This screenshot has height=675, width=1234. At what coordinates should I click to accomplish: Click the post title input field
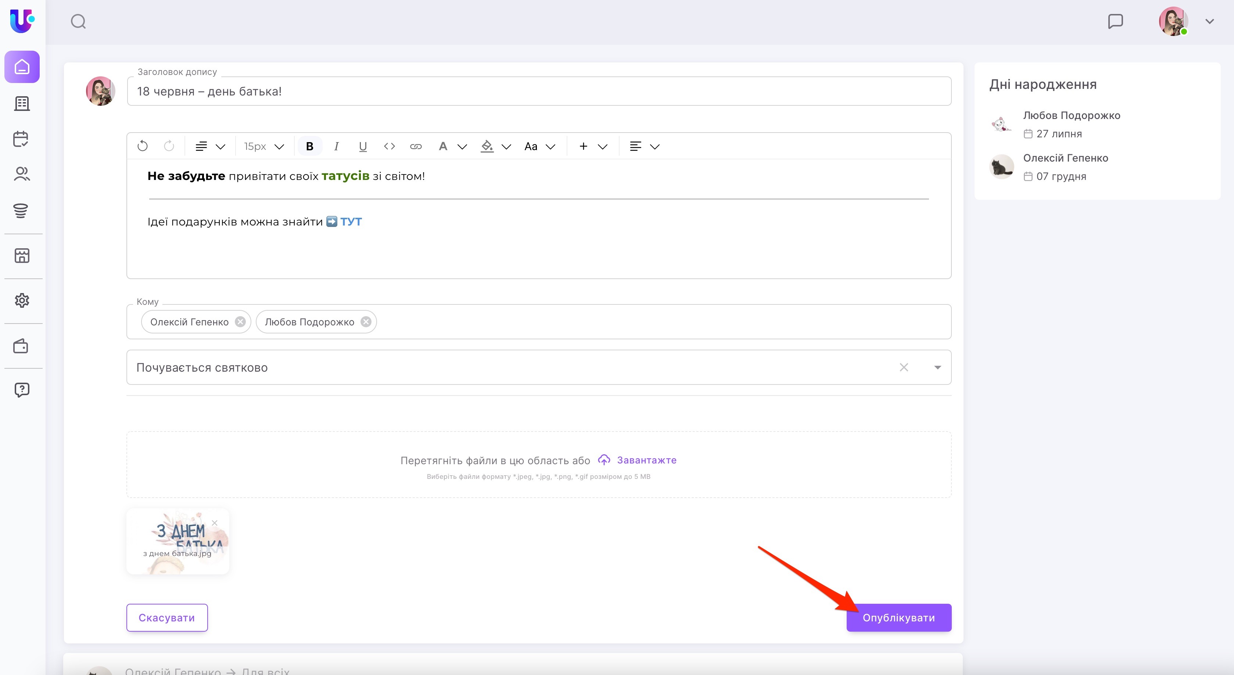tap(538, 91)
